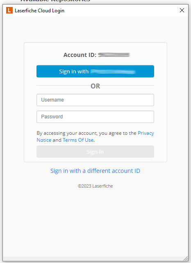Viewport: 191px width, 263px height.
Task: Click the Available Repositories heading behind the dialog
Action: (x=55, y=1)
